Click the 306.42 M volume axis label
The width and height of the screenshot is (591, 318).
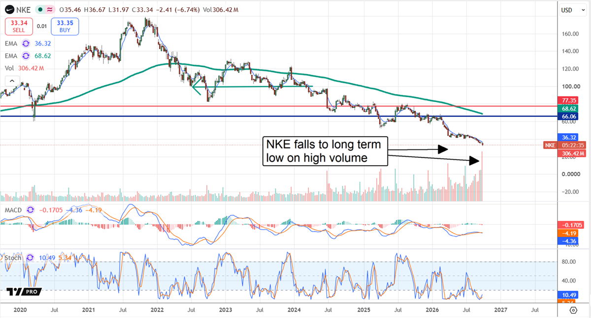pyautogui.click(x=571, y=153)
